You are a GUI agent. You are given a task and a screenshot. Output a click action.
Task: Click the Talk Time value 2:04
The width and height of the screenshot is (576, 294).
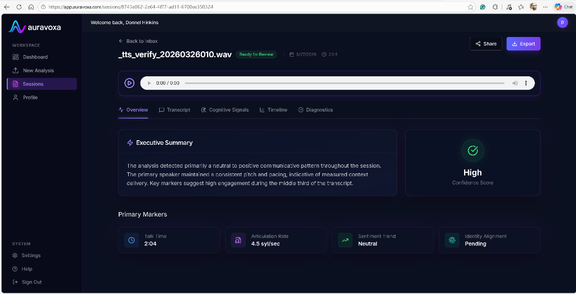150,244
